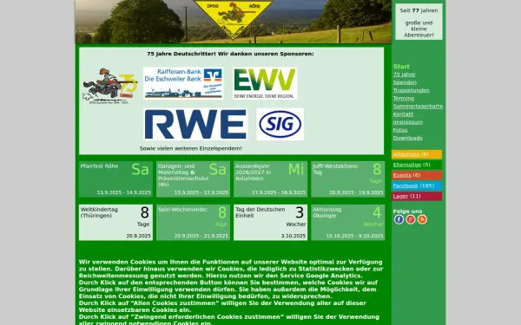The width and height of the screenshot is (521, 325).
Task: Click the date '3.10.2025'
Action: 293,236
